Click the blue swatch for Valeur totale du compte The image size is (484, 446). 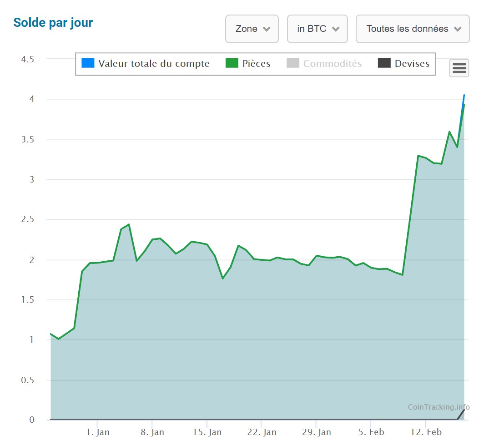coord(88,63)
